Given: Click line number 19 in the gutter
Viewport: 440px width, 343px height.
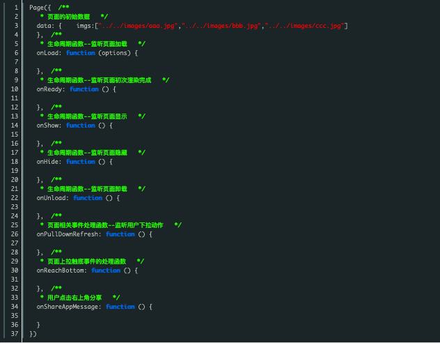Looking at the screenshot, I should (x=14, y=171).
